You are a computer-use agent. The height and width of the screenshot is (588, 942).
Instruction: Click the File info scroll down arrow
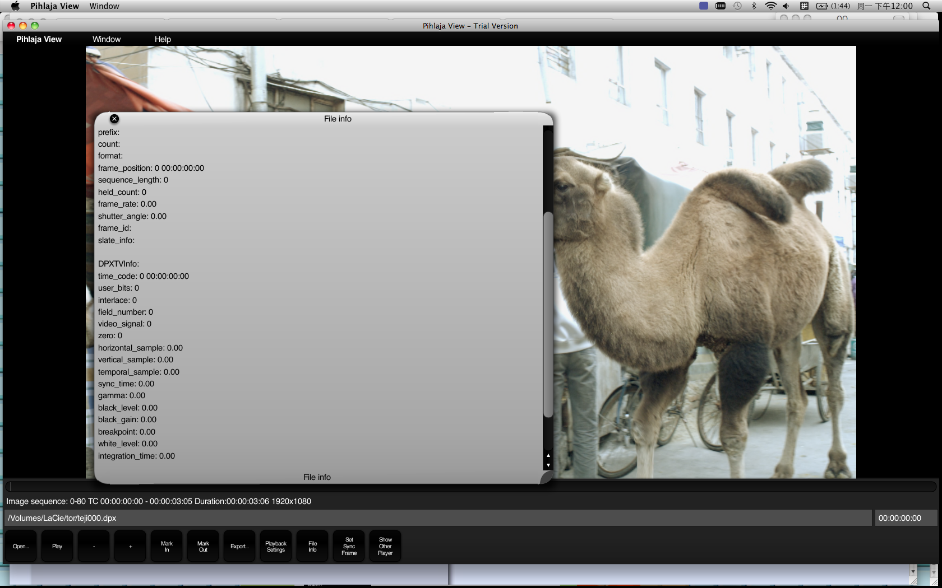[x=548, y=465]
